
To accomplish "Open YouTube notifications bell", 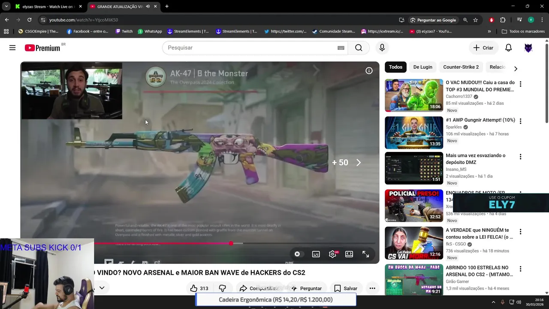I will click(x=508, y=48).
